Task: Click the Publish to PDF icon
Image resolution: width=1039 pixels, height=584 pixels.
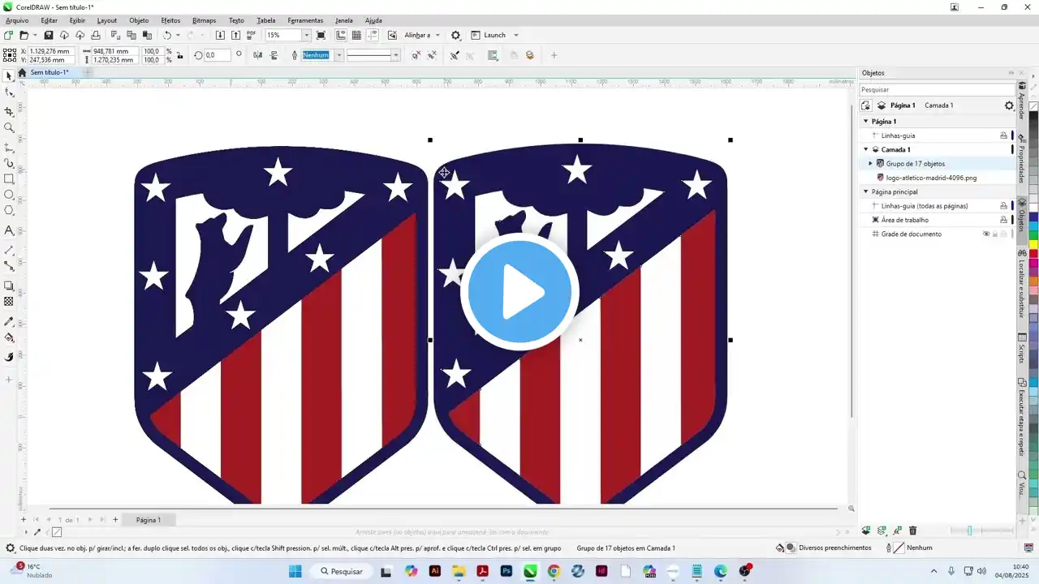Action: click(251, 35)
